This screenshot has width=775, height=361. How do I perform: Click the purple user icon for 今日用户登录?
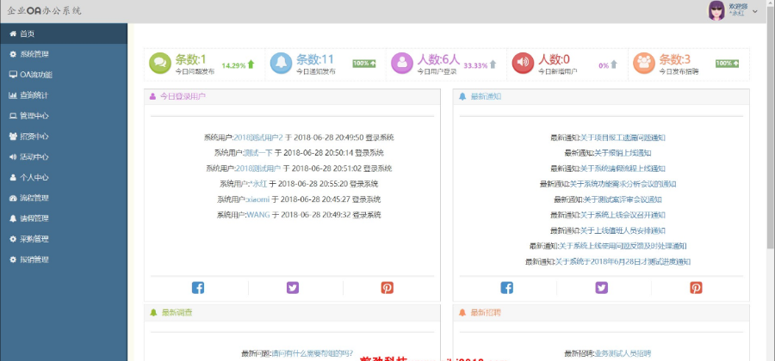tap(402, 63)
